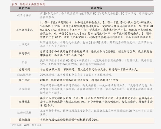The height and width of the screenshot is (129, 161).
Task: Click the 每手股数 row label
Action: pyautogui.click(x=24, y=80)
